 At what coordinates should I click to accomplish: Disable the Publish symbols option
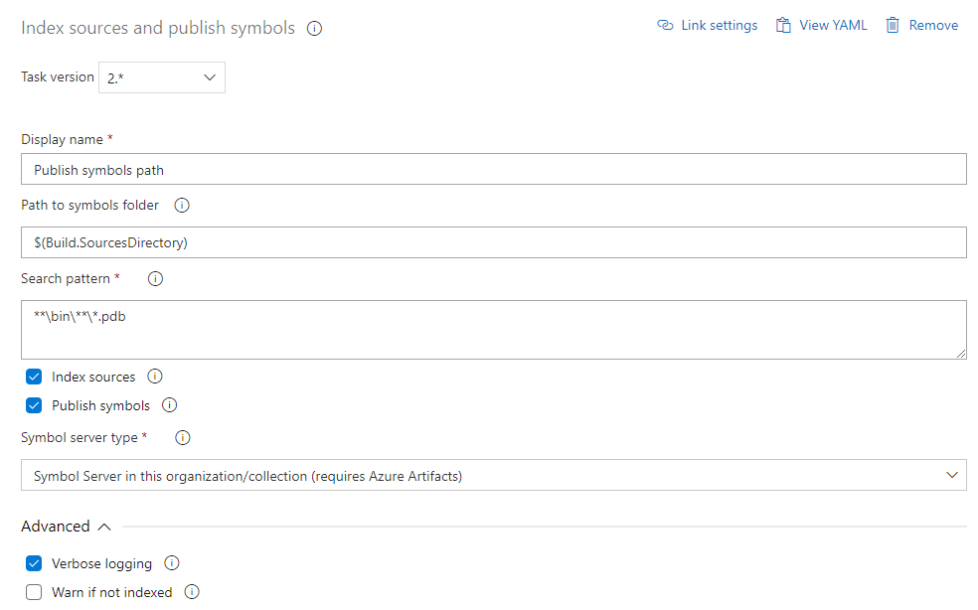click(33, 405)
